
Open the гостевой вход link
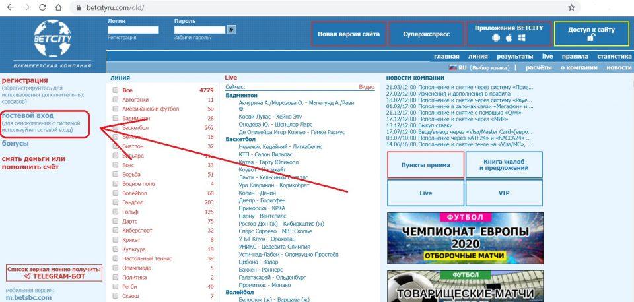28,115
